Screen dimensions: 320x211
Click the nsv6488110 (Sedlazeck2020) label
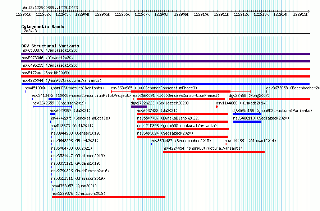(x=261, y=118)
